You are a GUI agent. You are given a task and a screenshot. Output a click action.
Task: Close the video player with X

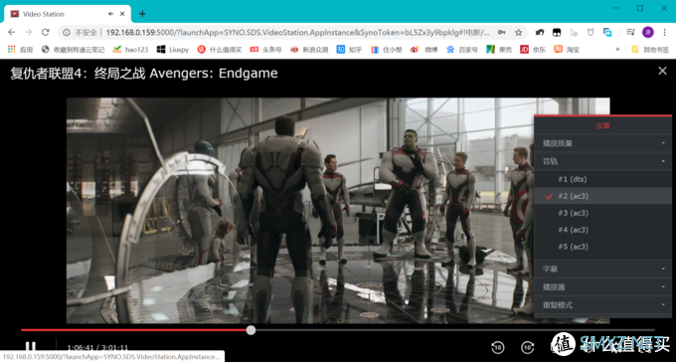point(663,71)
